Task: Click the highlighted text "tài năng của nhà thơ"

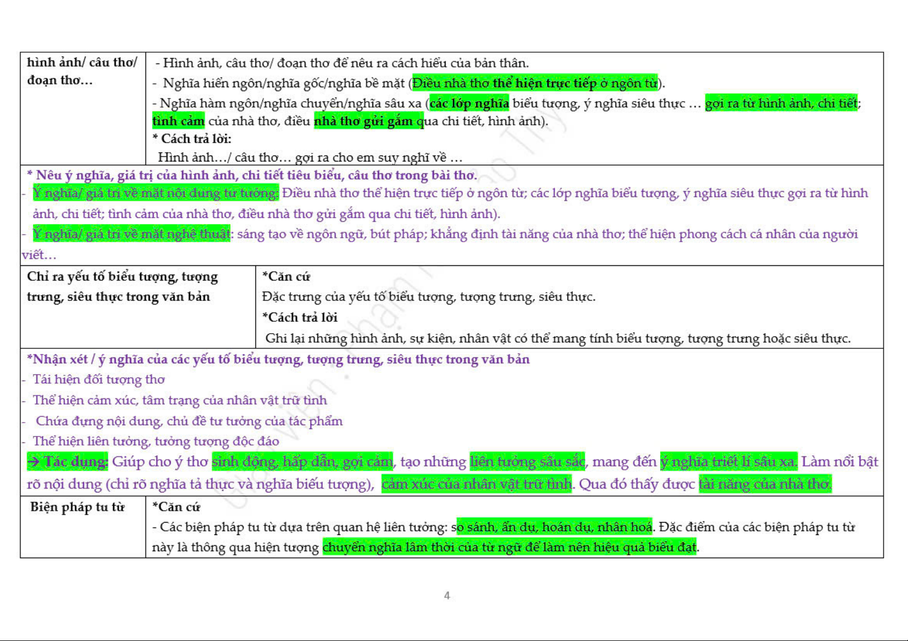Action: (x=765, y=484)
